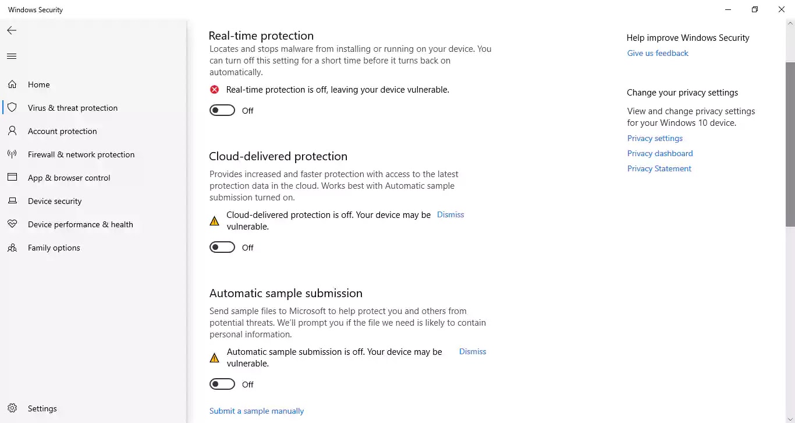Select the Device security laptop icon
This screenshot has height=423, width=795.
(x=12, y=201)
